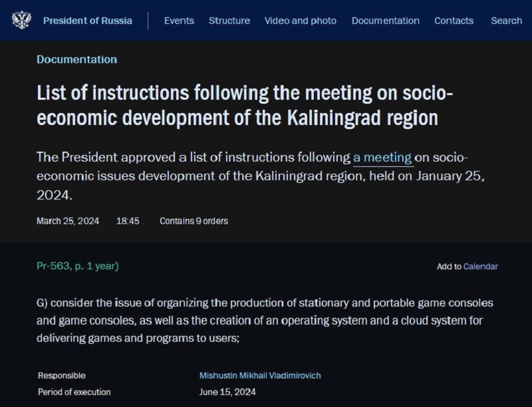Open the President of Russia home link
The height and width of the screenshot is (407, 532).
point(88,21)
